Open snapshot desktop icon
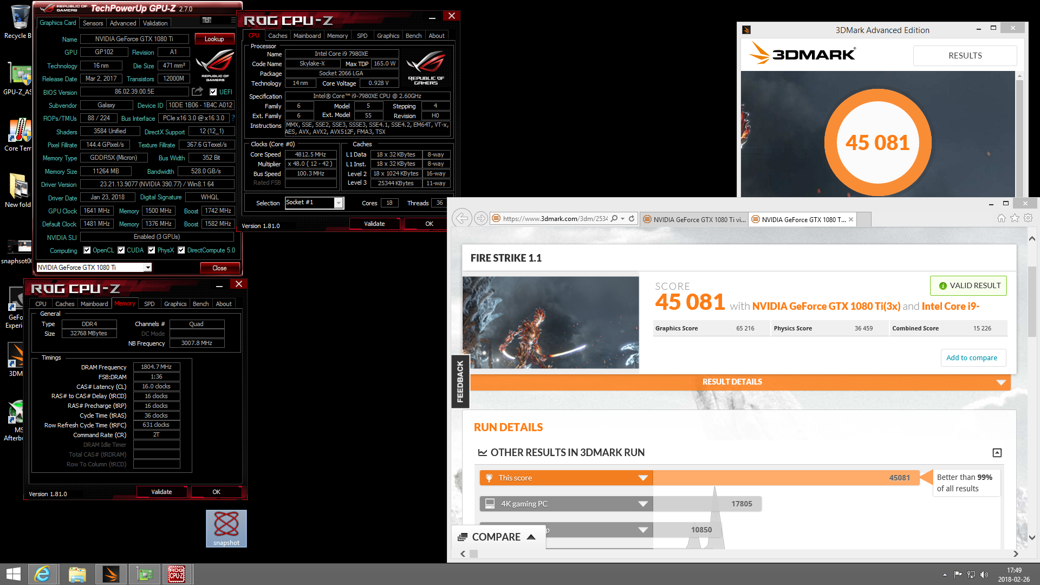 226,529
